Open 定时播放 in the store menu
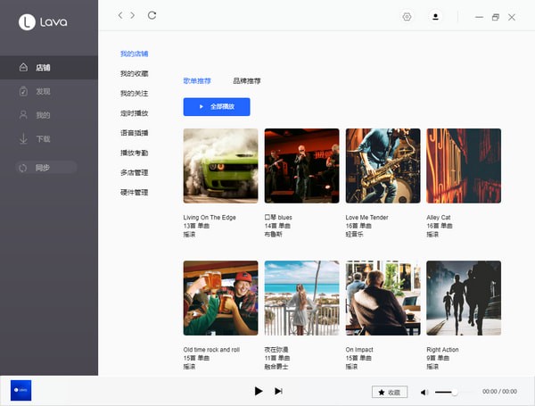 134,113
